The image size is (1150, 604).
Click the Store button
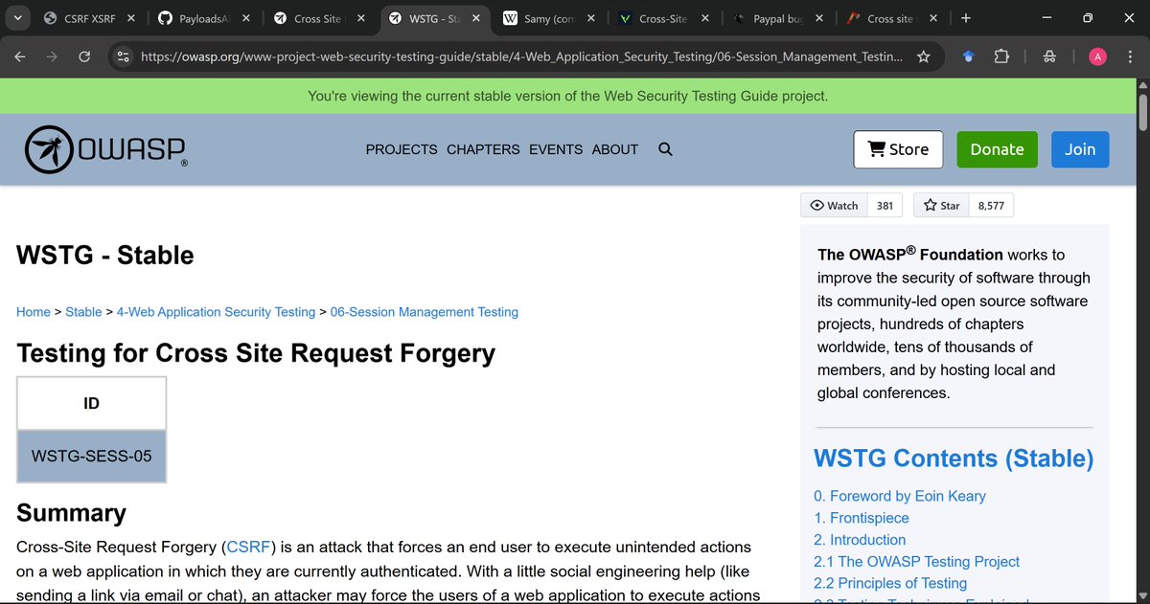[898, 149]
